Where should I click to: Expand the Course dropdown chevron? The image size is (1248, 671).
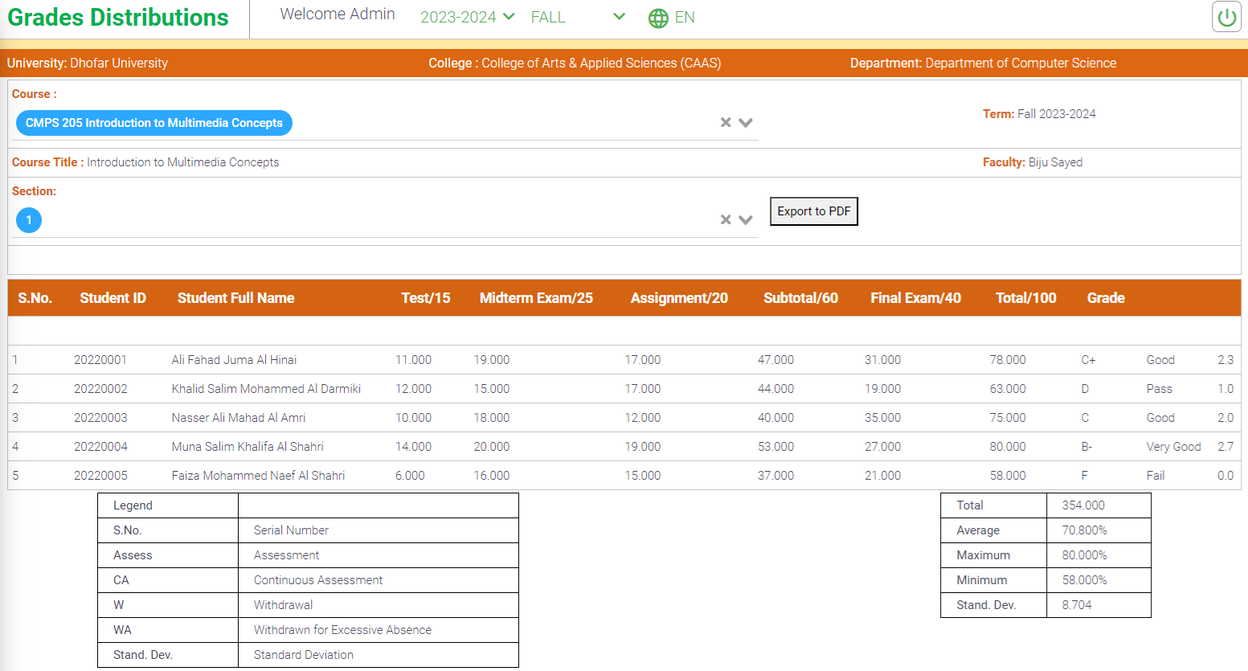(x=746, y=122)
